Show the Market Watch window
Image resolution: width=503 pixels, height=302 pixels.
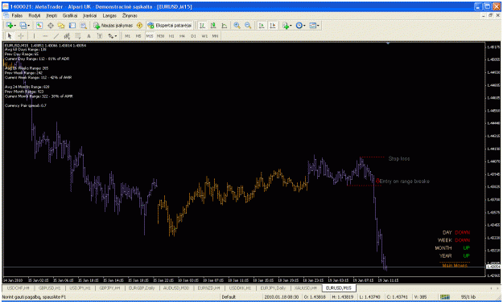coord(39,25)
